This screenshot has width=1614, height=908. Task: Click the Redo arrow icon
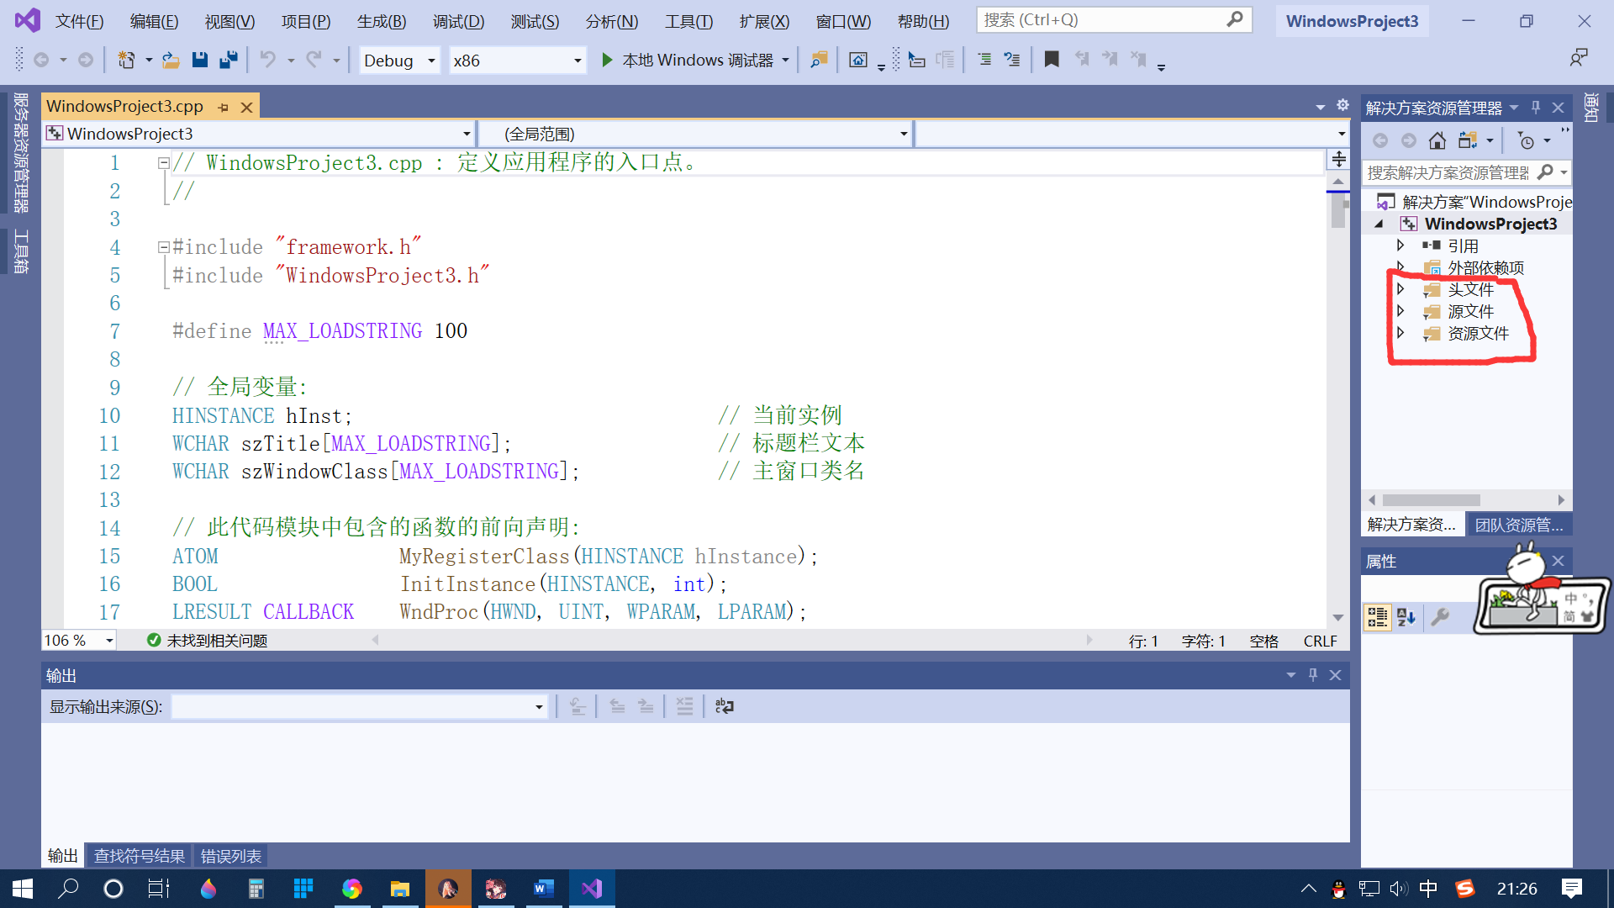314,60
